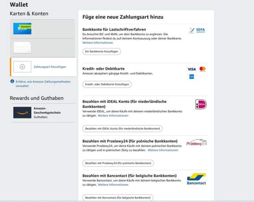The image size is (254, 202).
Task: Select the white card below Standard card
Action: coord(22,47)
